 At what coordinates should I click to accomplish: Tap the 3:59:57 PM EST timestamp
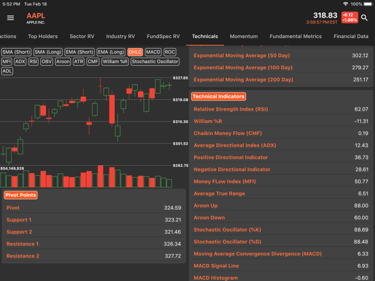click(321, 22)
